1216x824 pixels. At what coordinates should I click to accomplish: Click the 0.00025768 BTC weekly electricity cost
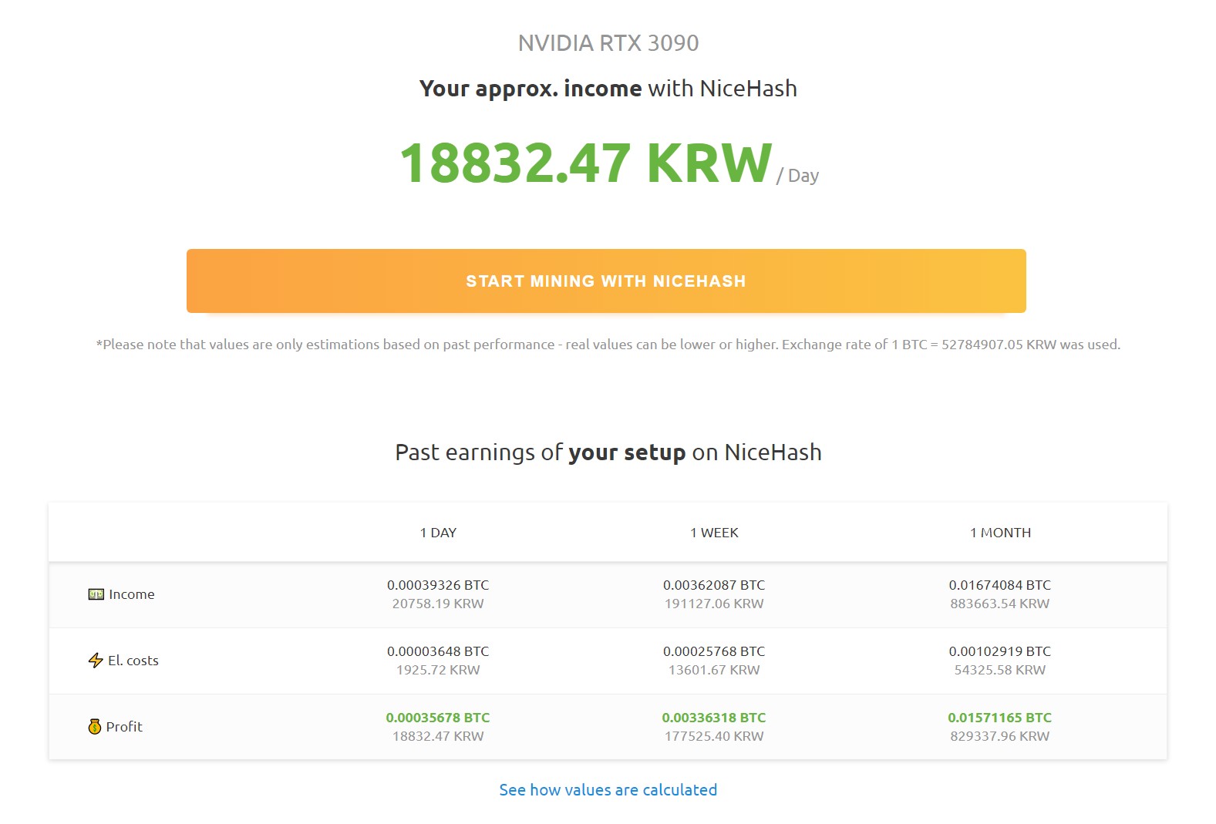click(x=714, y=651)
